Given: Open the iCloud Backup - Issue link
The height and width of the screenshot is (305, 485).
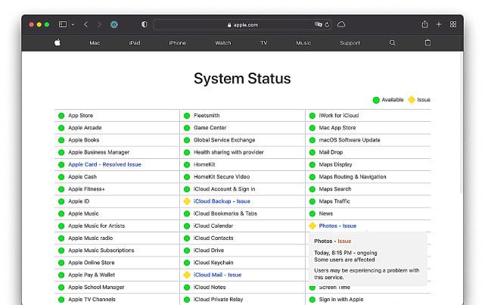Looking at the screenshot, I should [x=222, y=201].
